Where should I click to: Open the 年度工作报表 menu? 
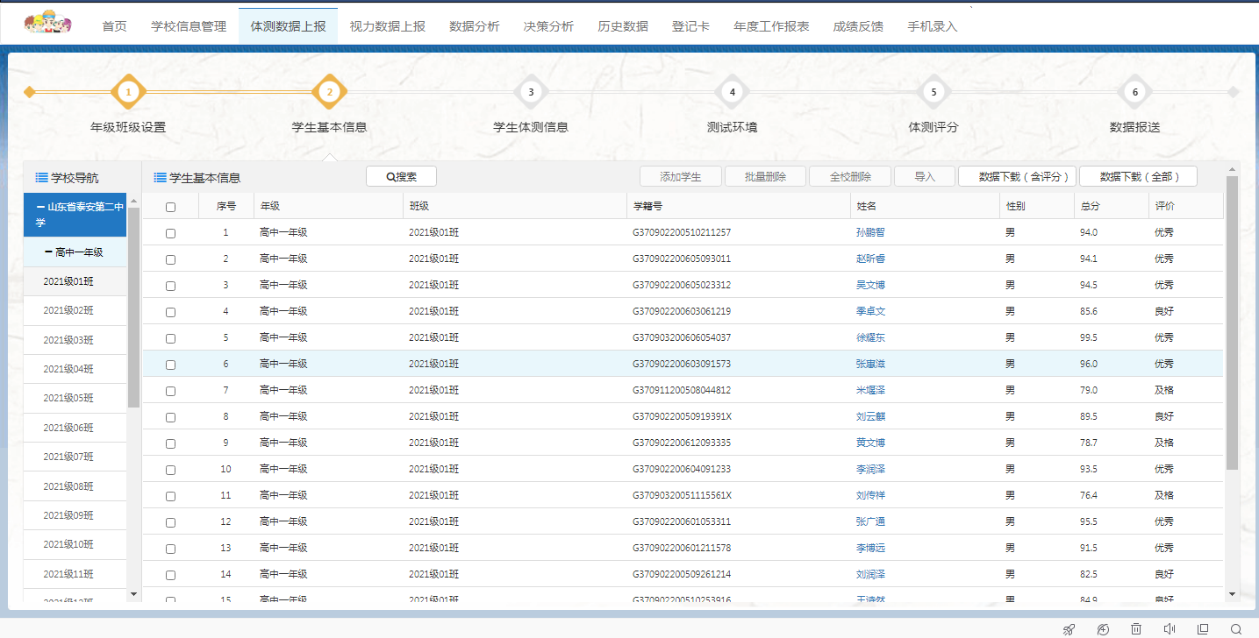[771, 26]
